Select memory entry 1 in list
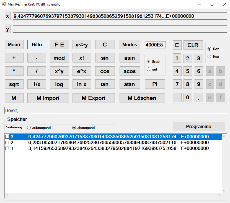230x203 pixels. coord(111,149)
